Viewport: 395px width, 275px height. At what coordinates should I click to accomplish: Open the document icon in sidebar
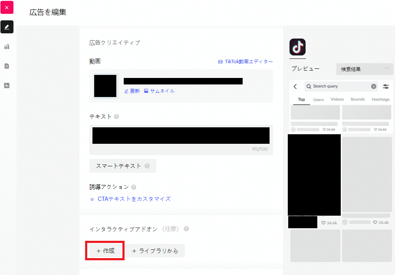[x=7, y=66]
